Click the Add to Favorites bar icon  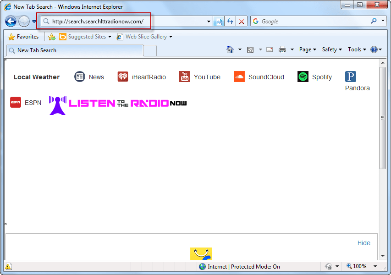point(52,37)
